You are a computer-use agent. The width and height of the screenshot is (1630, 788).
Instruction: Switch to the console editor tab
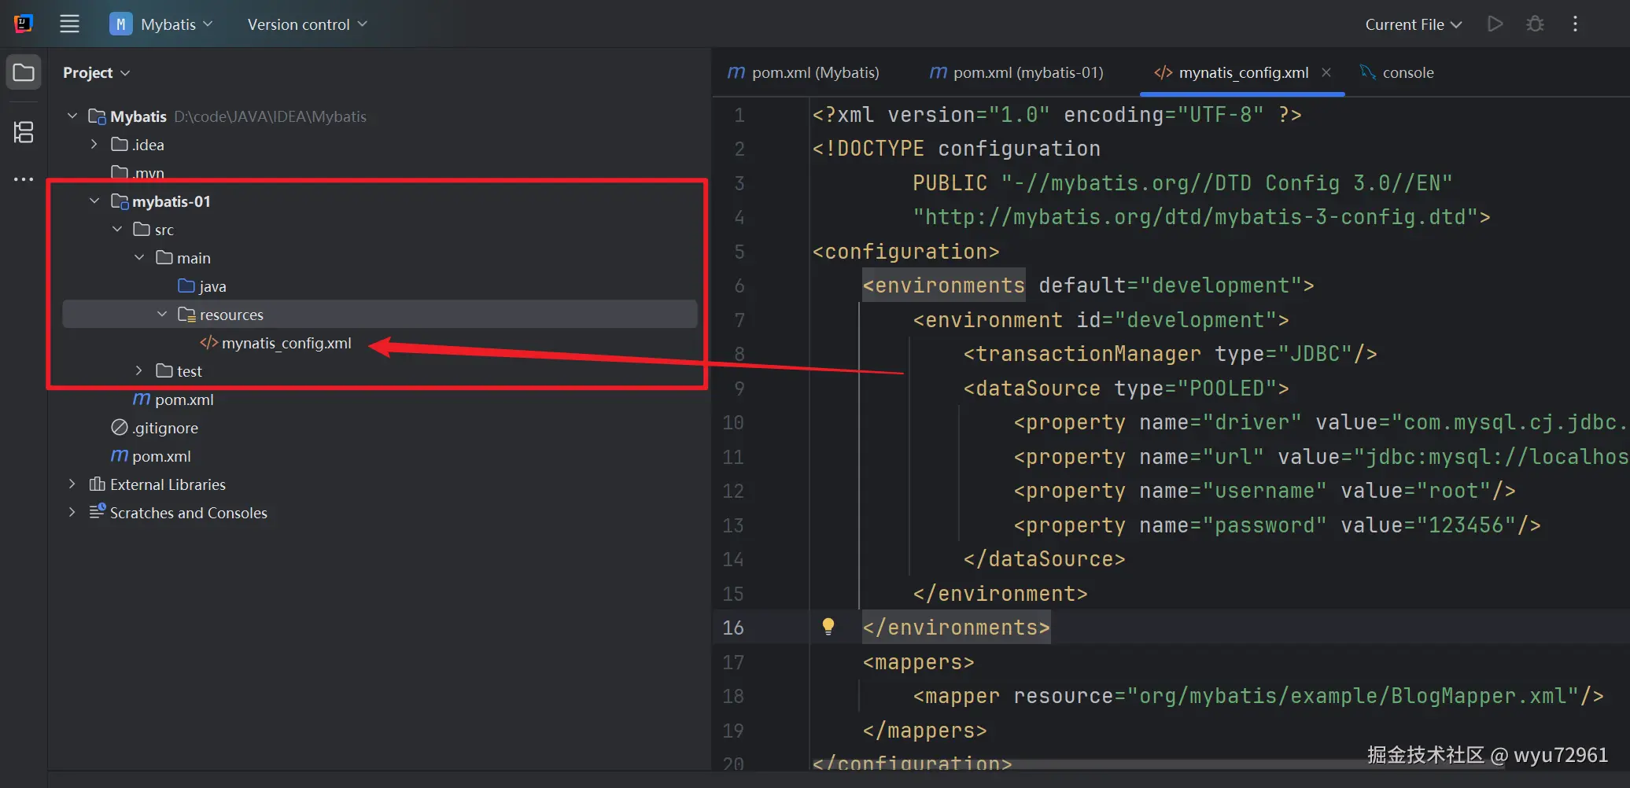coord(1397,72)
